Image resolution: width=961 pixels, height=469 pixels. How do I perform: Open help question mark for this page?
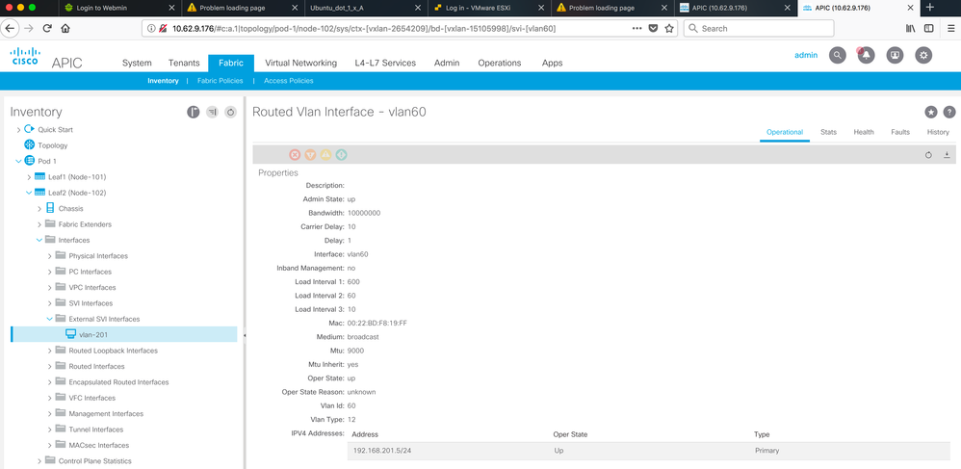(949, 112)
